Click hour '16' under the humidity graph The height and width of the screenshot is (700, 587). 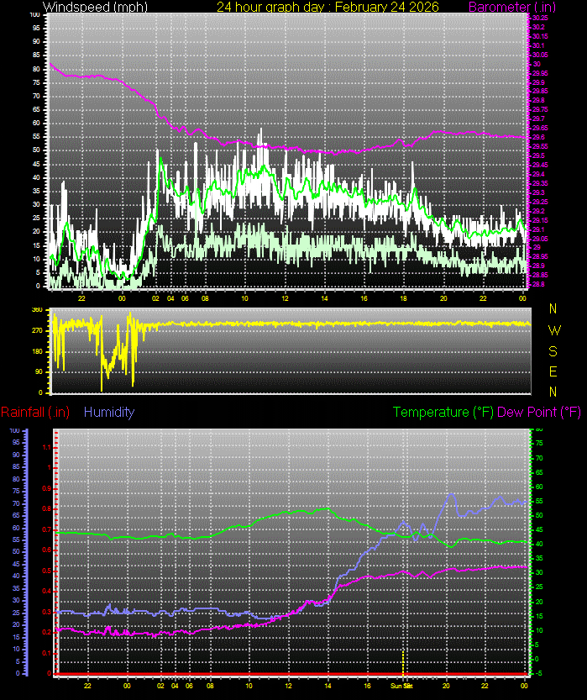coord(367,686)
